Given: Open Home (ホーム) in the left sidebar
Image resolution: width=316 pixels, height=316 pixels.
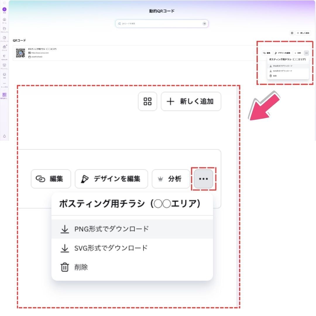Looking at the screenshot, I should point(4,20).
